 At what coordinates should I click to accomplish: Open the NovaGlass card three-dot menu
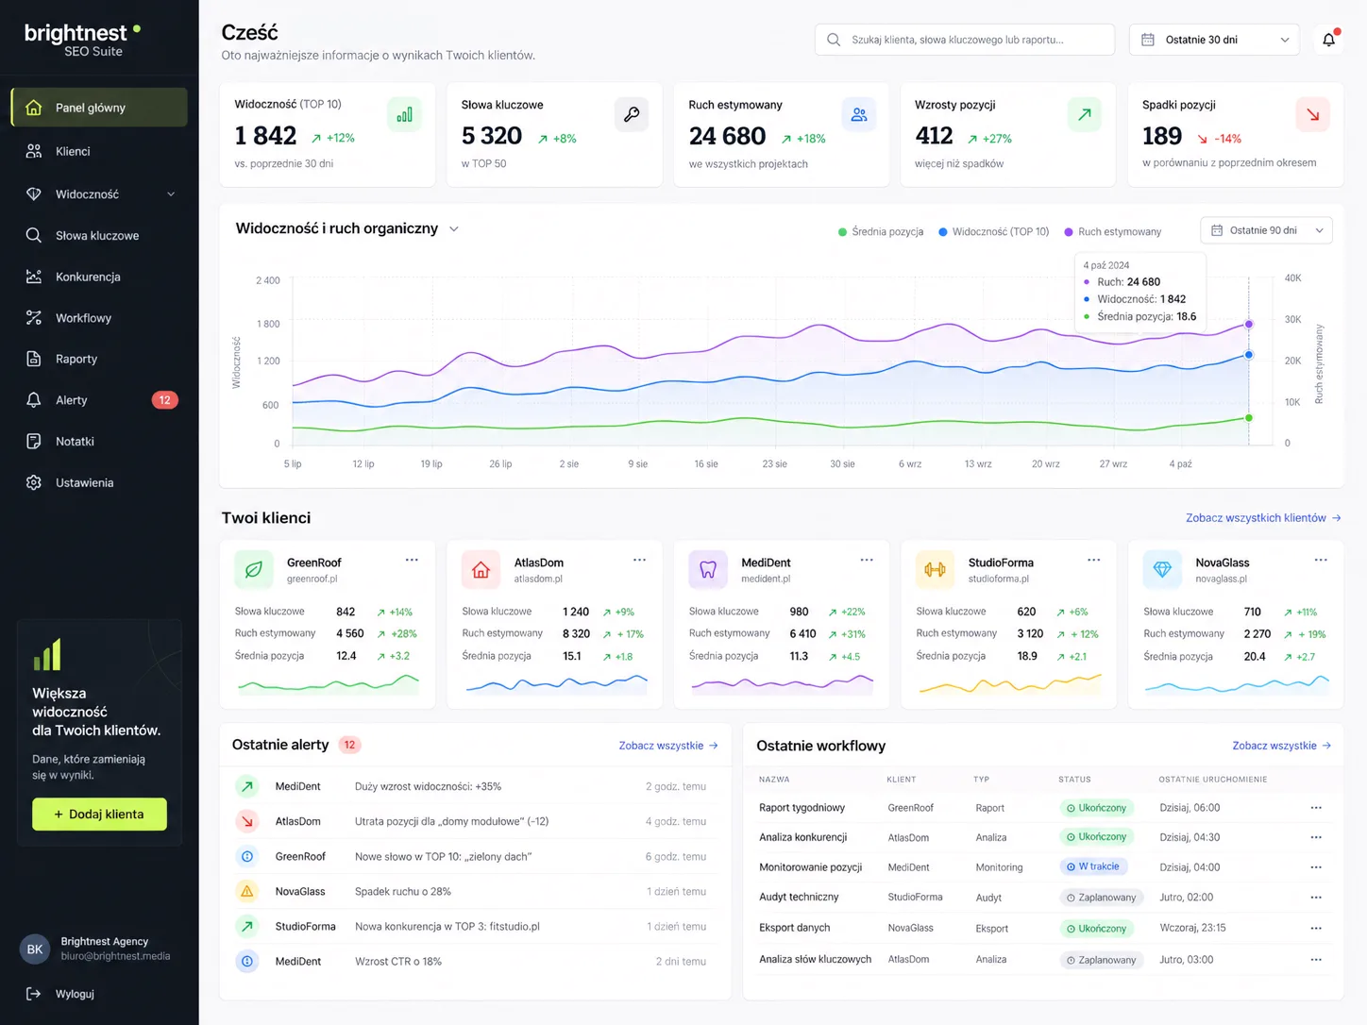click(x=1321, y=560)
